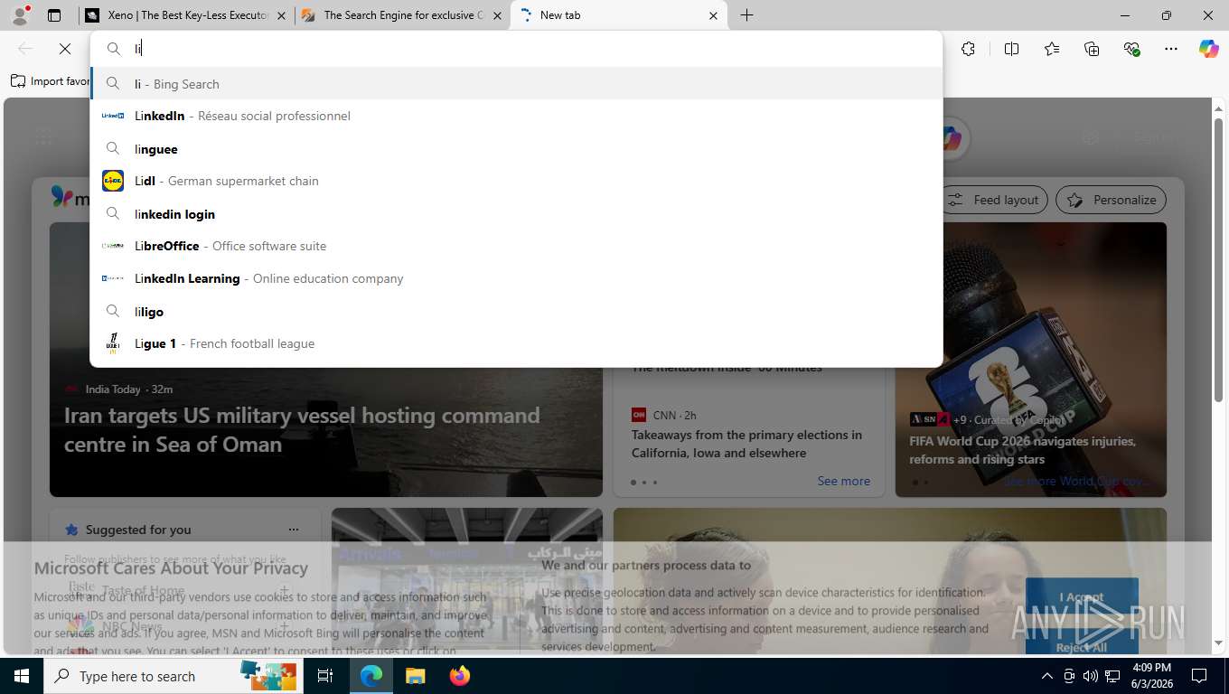Open the Copilot sidebar icon
This screenshot has height=694, width=1229.
click(1209, 49)
